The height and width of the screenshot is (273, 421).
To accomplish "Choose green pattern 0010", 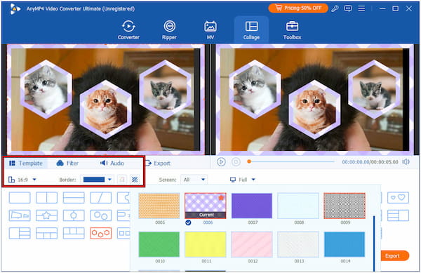I will 159,244.
